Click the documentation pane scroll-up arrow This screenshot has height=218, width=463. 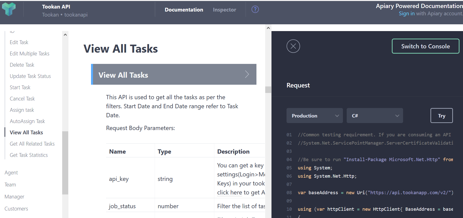coord(268,28)
